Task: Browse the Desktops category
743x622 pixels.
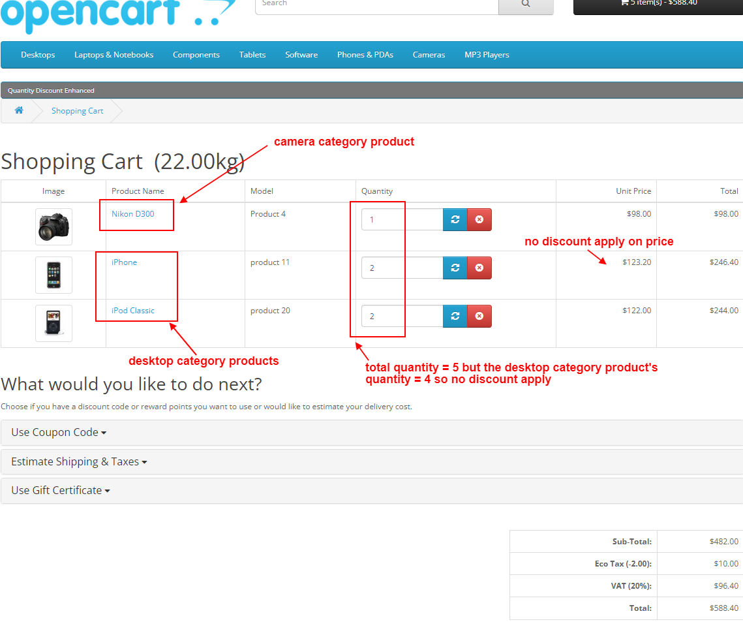Action: click(37, 55)
